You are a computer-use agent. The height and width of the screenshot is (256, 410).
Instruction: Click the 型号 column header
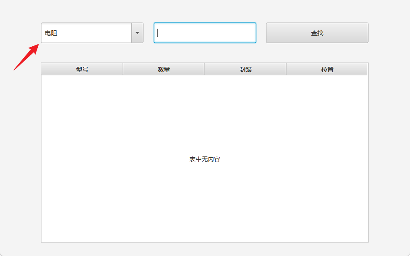tap(82, 69)
